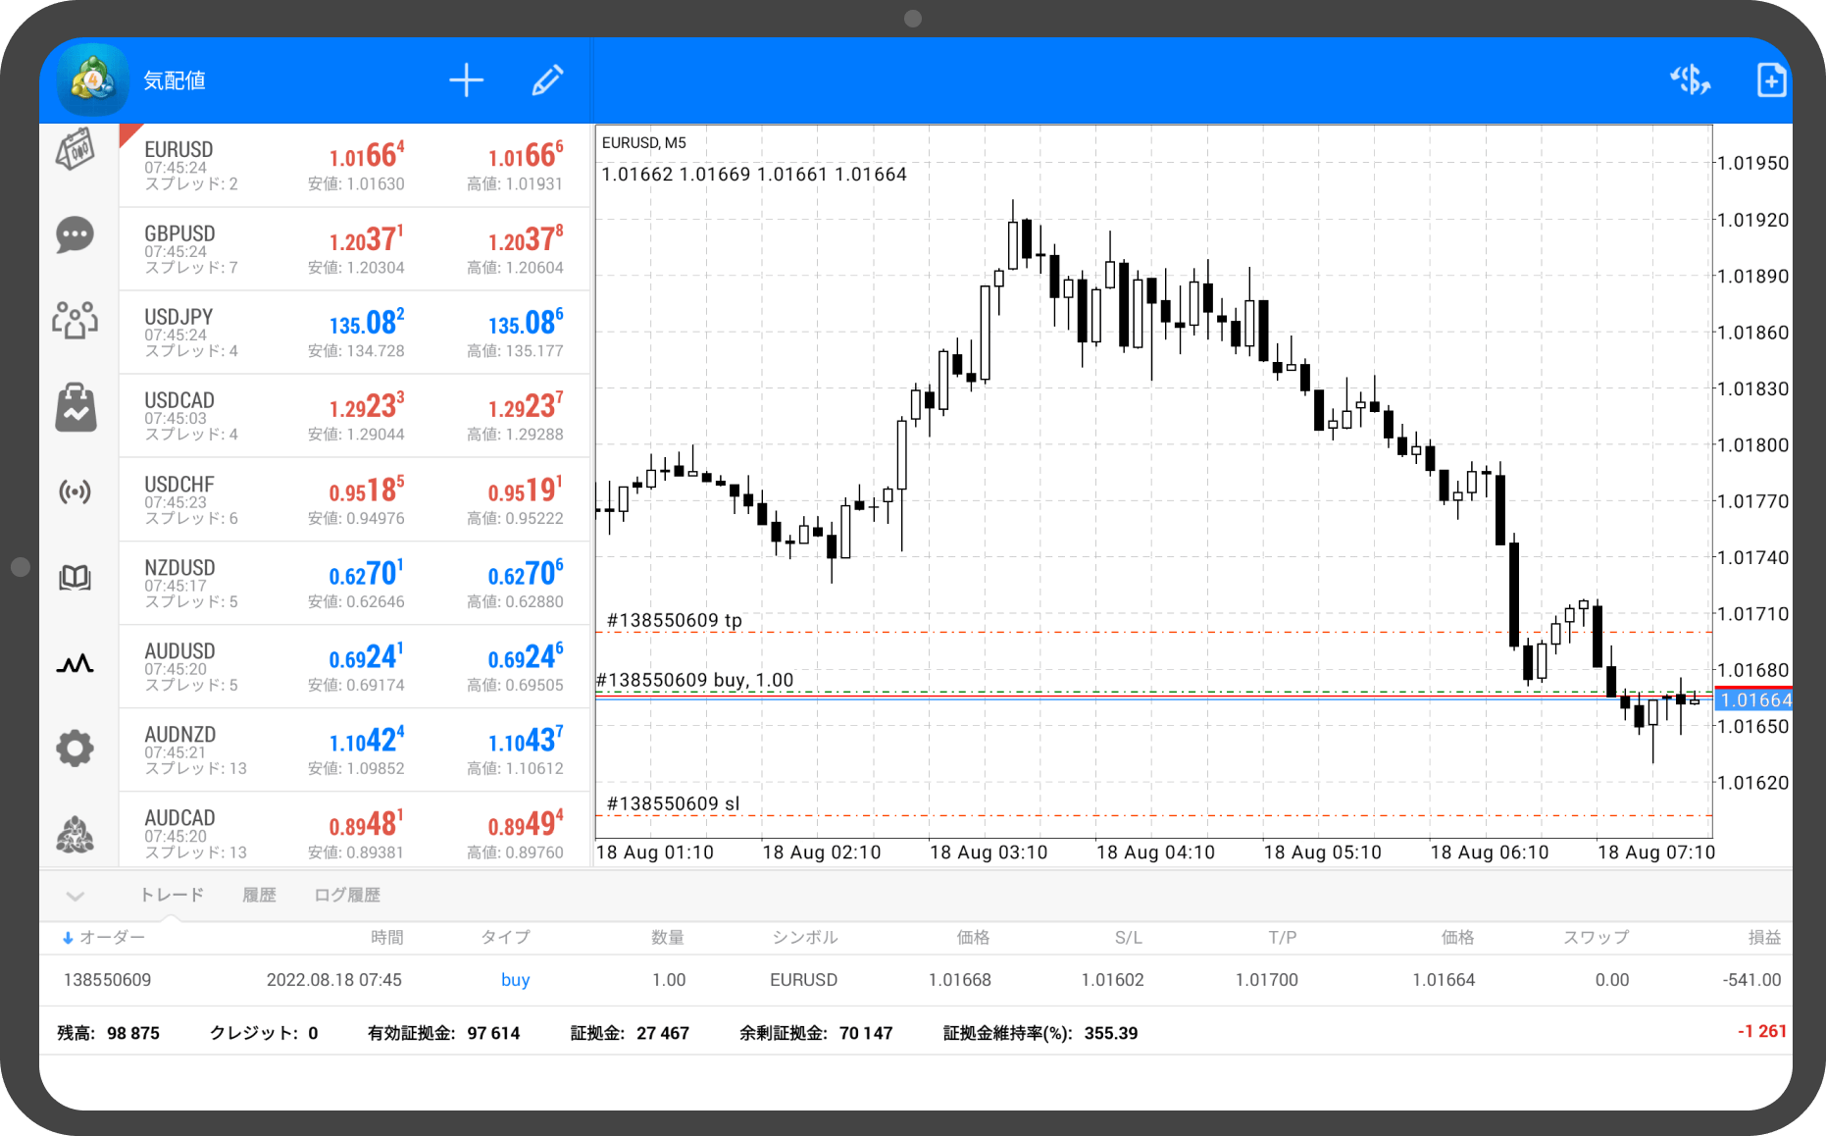Collapse the bottom trade panel chevron
The image size is (1826, 1136).
pos(75,896)
